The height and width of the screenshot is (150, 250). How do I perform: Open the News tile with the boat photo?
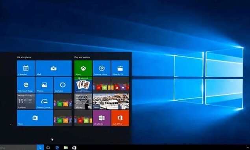coord(111,101)
